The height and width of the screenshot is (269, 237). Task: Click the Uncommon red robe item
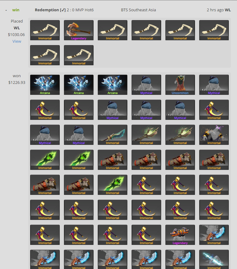180,85
